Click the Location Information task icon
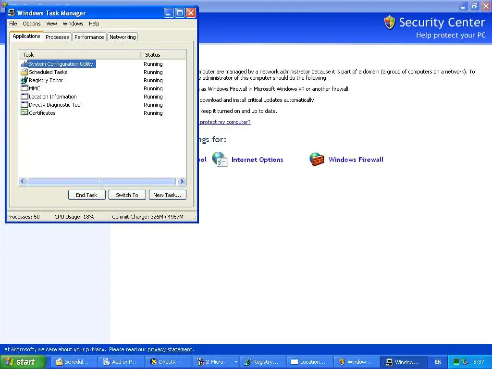Image resolution: width=492 pixels, height=369 pixels. tap(25, 96)
